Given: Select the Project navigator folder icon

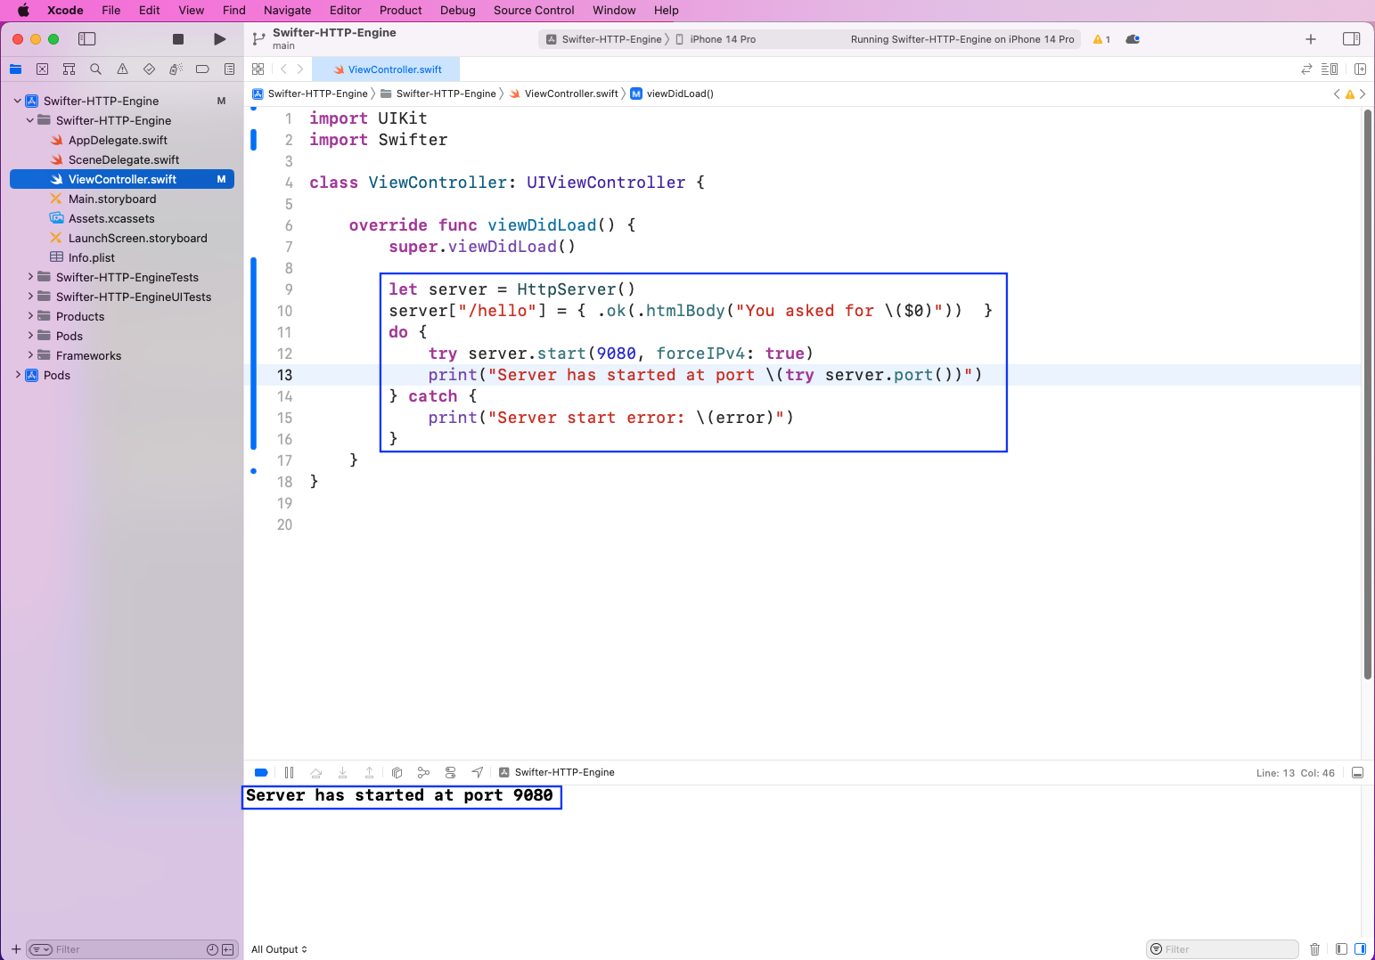Looking at the screenshot, I should tap(15, 69).
